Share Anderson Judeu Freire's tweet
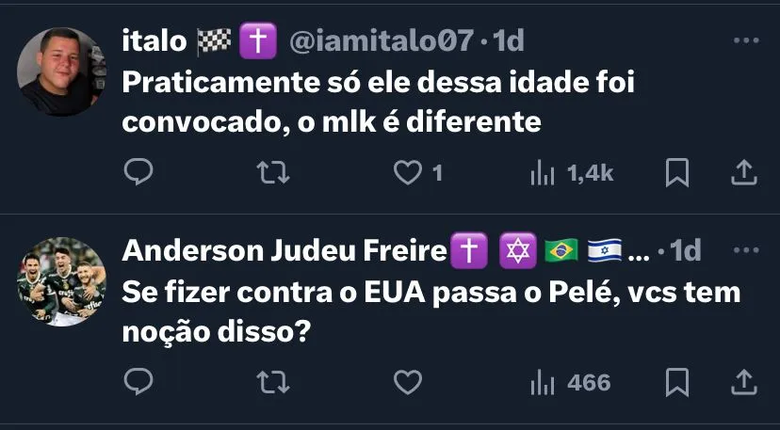 coord(743,382)
